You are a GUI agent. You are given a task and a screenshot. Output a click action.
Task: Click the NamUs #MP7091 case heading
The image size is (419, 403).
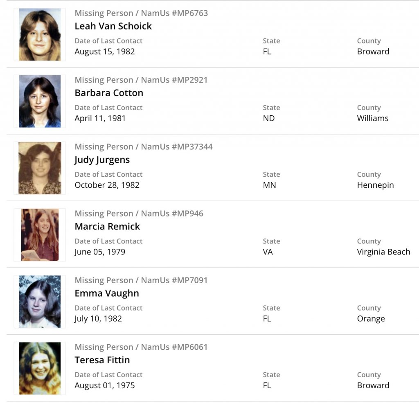pyautogui.click(x=141, y=280)
